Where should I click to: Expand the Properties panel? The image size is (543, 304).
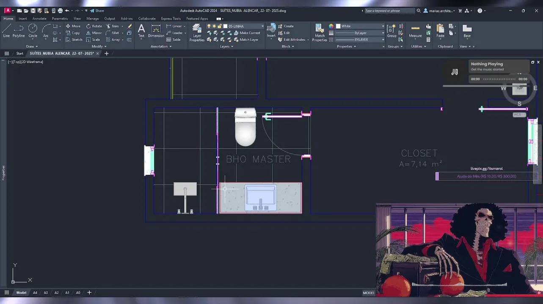[346, 46]
